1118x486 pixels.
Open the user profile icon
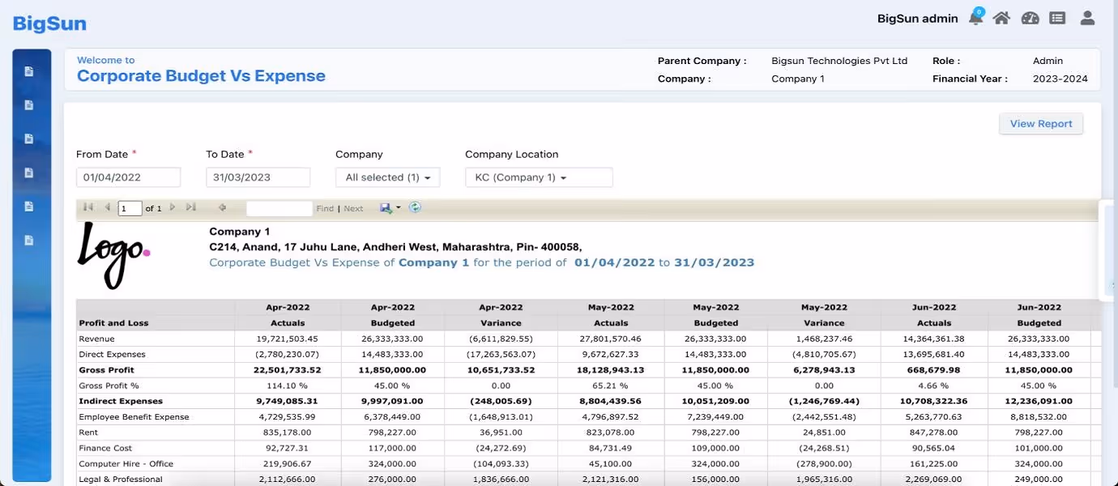click(x=1087, y=18)
